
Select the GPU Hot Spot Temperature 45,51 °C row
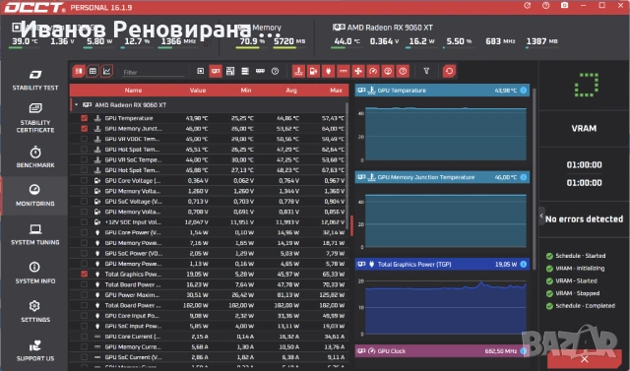(209, 150)
